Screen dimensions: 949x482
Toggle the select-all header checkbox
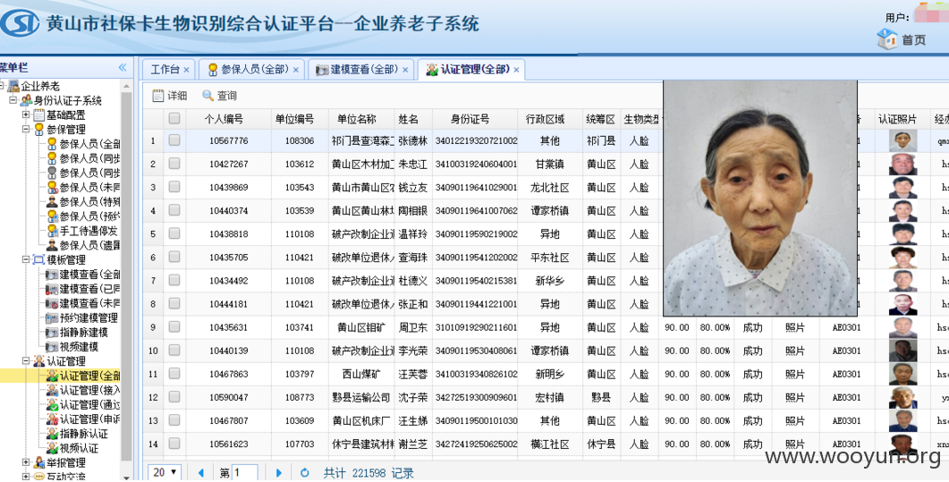174,119
